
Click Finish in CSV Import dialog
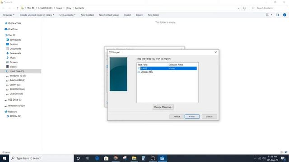pos(192,117)
